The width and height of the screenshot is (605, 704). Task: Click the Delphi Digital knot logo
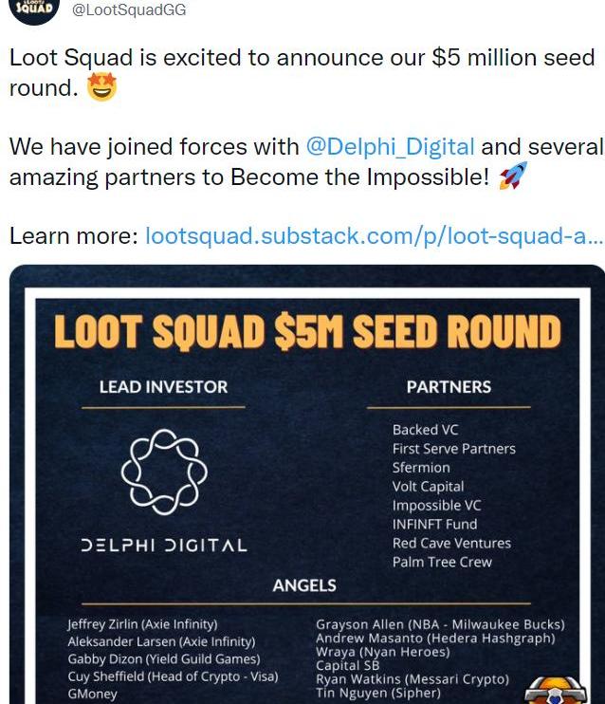(x=164, y=472)
